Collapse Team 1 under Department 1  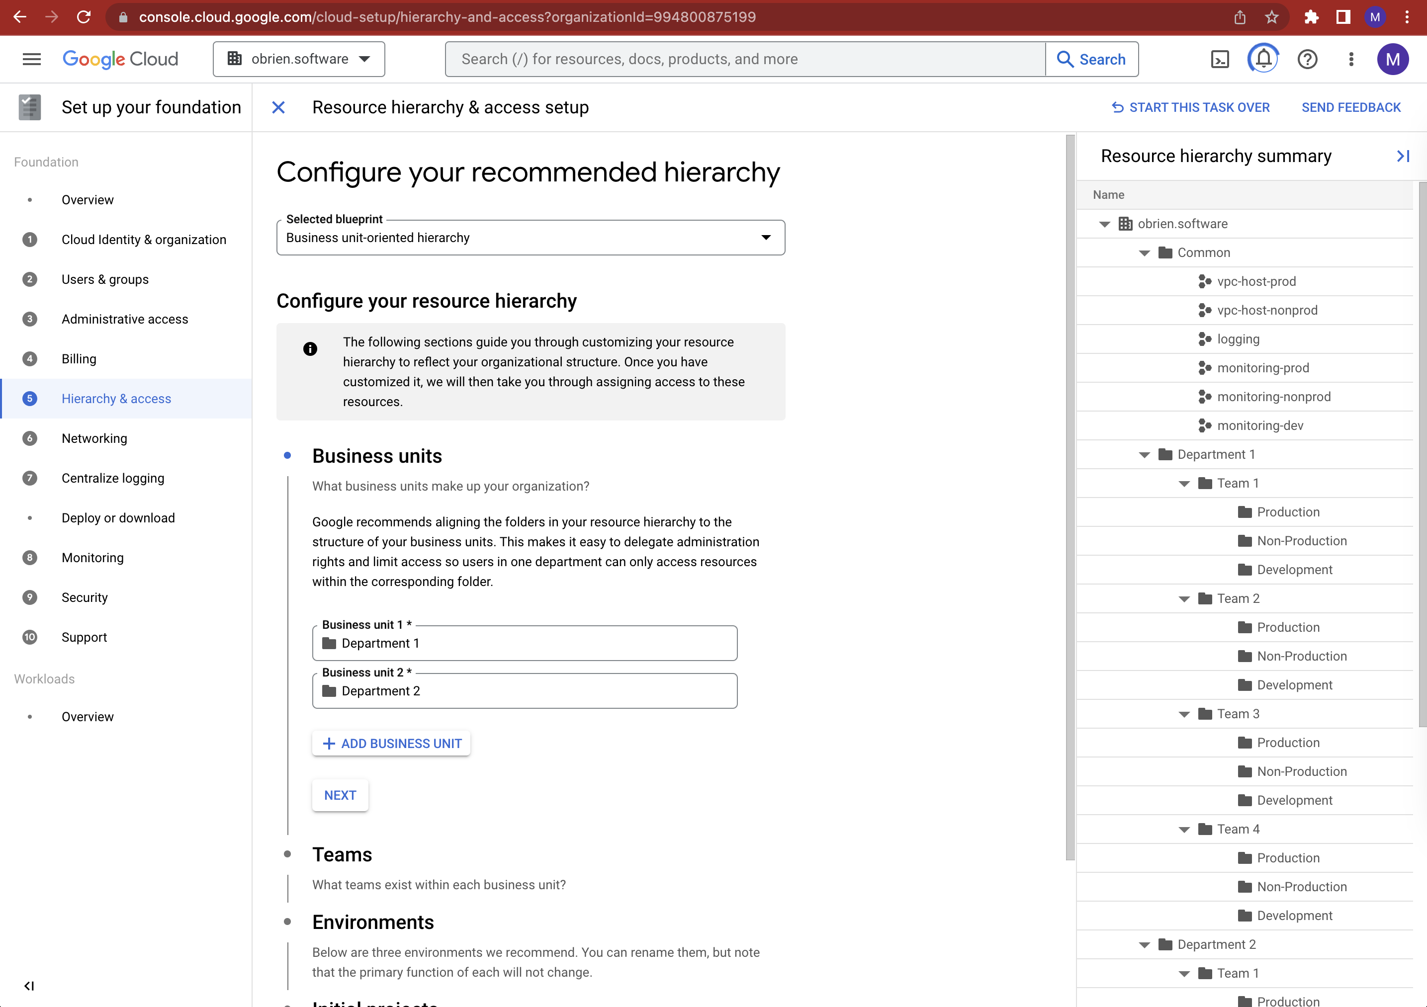[1184, 483]
